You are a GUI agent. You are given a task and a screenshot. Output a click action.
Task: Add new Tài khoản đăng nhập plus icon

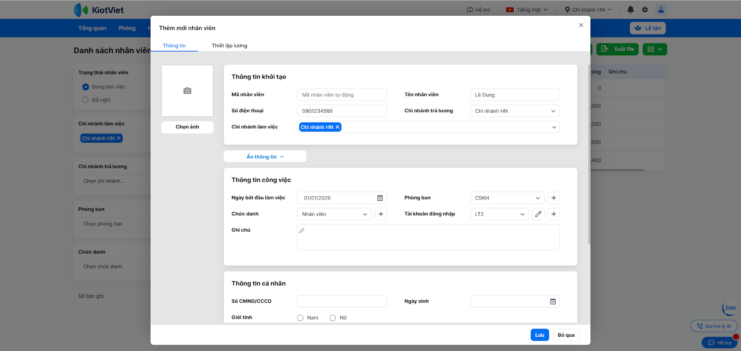click(x=553, y=214)
